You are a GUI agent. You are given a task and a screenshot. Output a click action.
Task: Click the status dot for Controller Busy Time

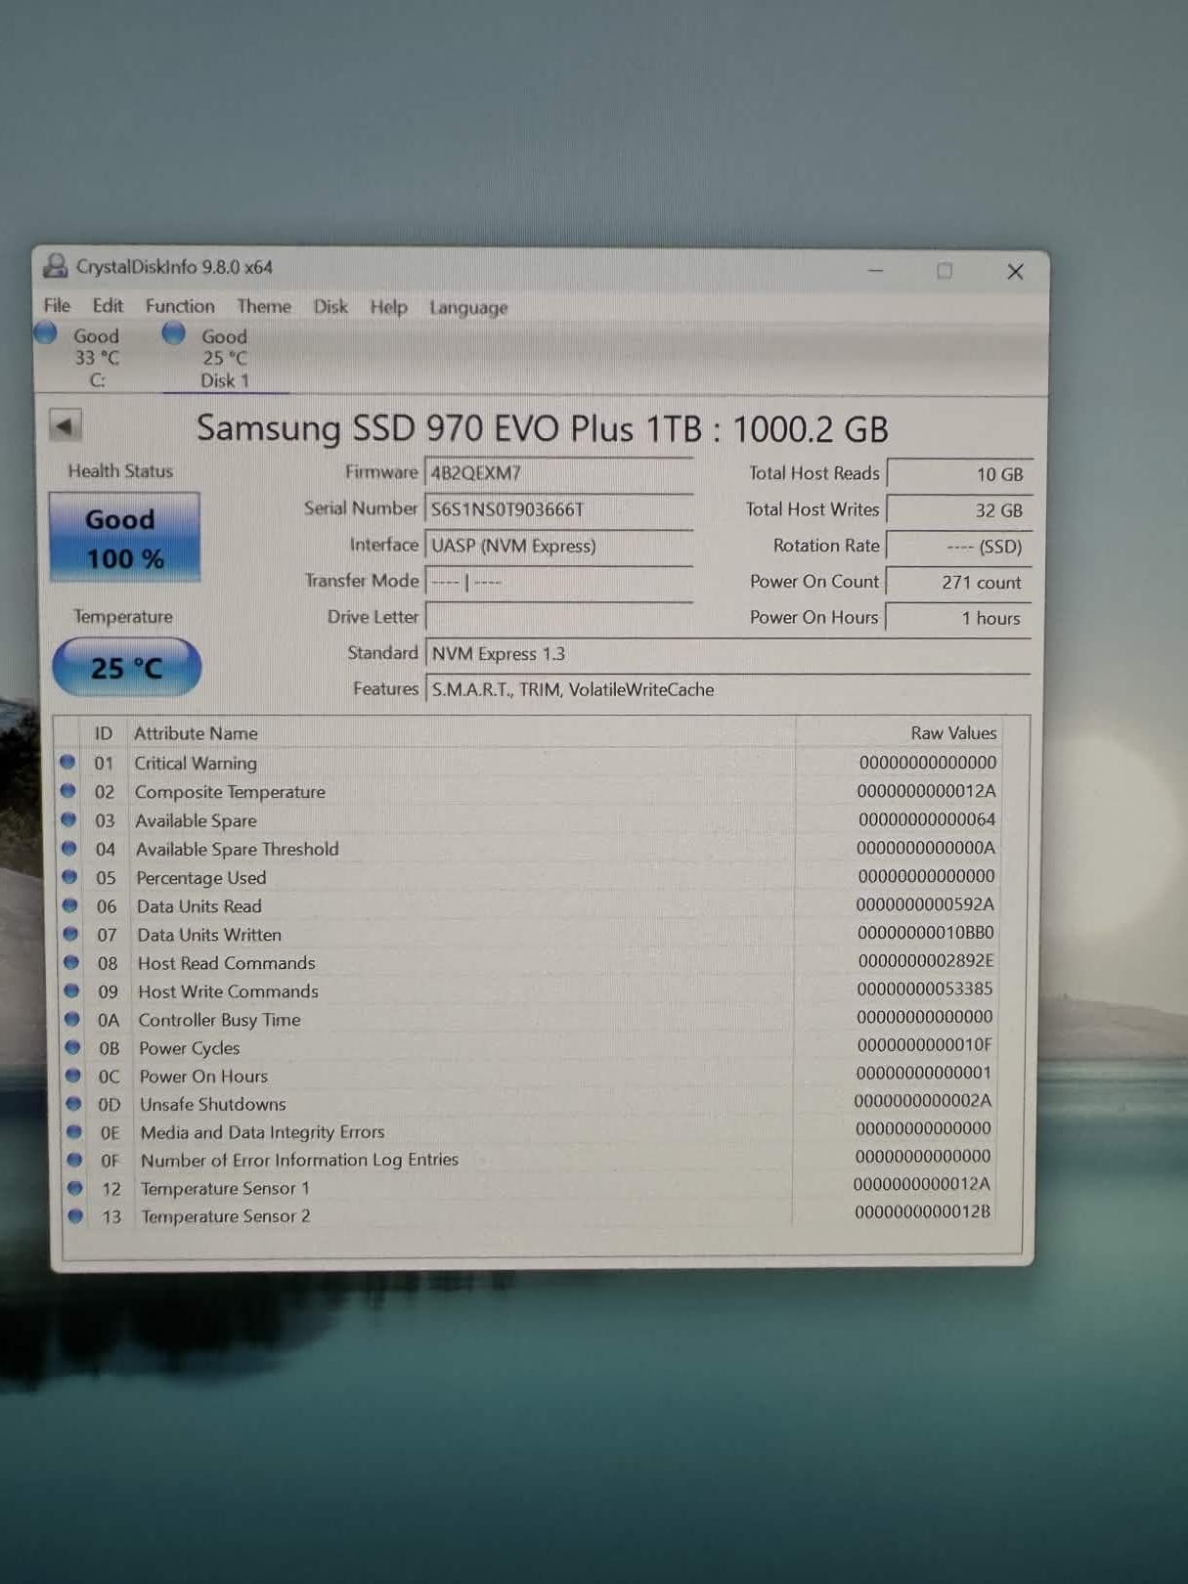pyautogui.click(x=72, y=1019)
